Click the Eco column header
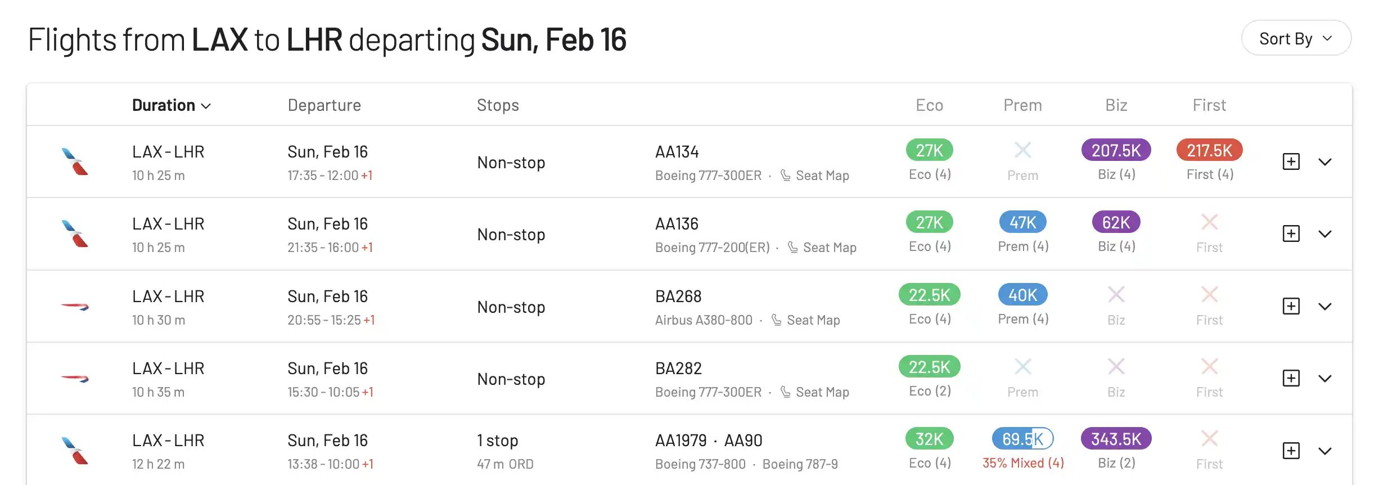The width and height of the screenshot is (1388, 485). pos(929,105)
